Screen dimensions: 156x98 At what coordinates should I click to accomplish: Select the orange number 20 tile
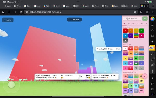click(x=131, y=53)
